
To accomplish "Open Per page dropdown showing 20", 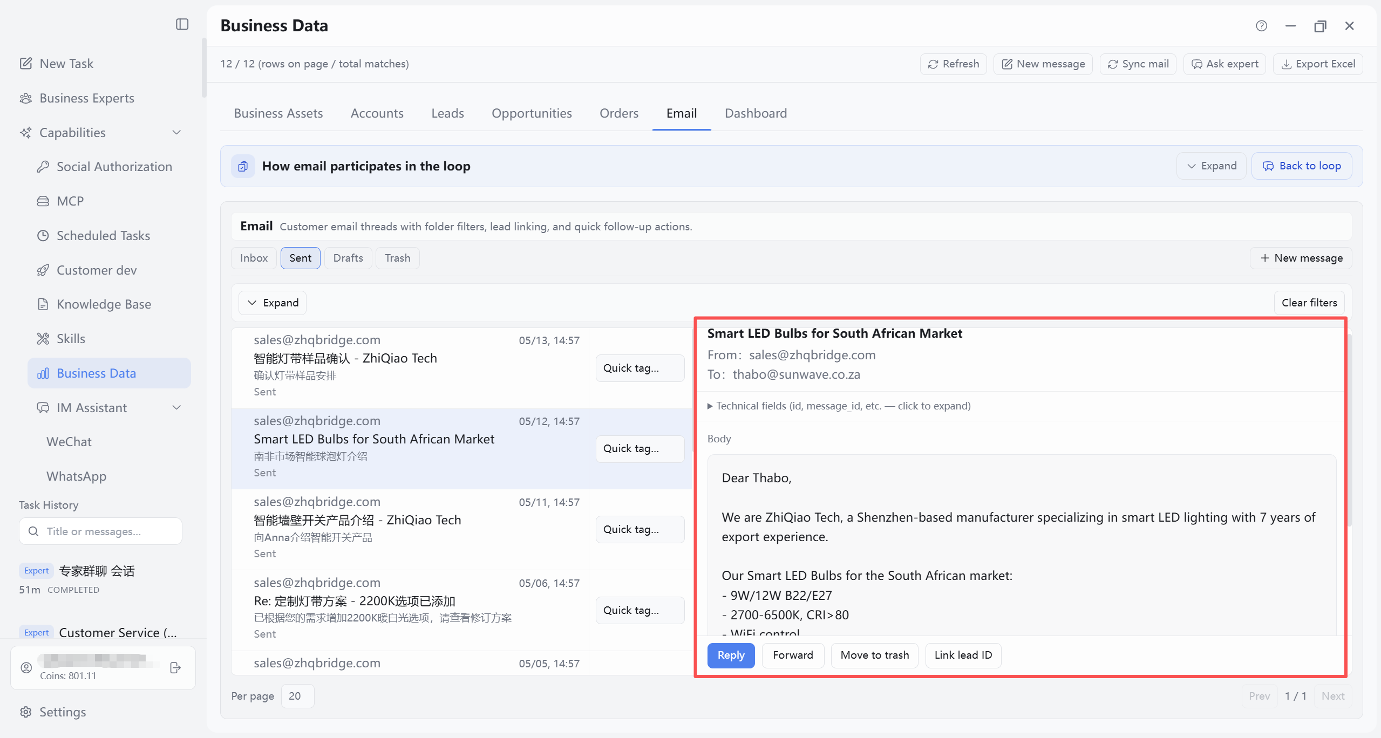I will tap(297, 696).
